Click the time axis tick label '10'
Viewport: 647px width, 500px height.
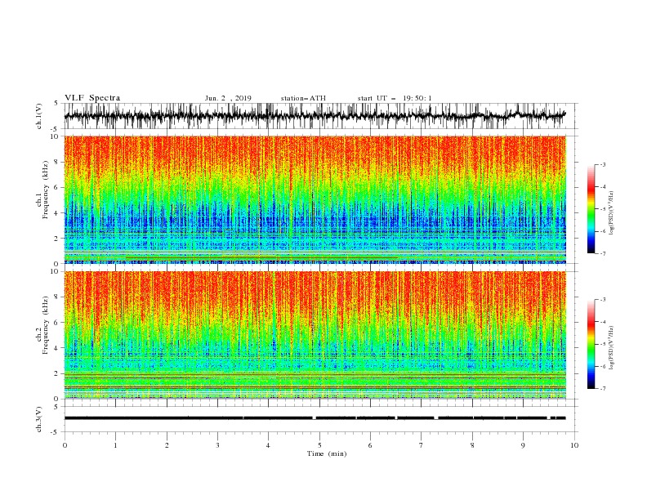click(574, 445)
